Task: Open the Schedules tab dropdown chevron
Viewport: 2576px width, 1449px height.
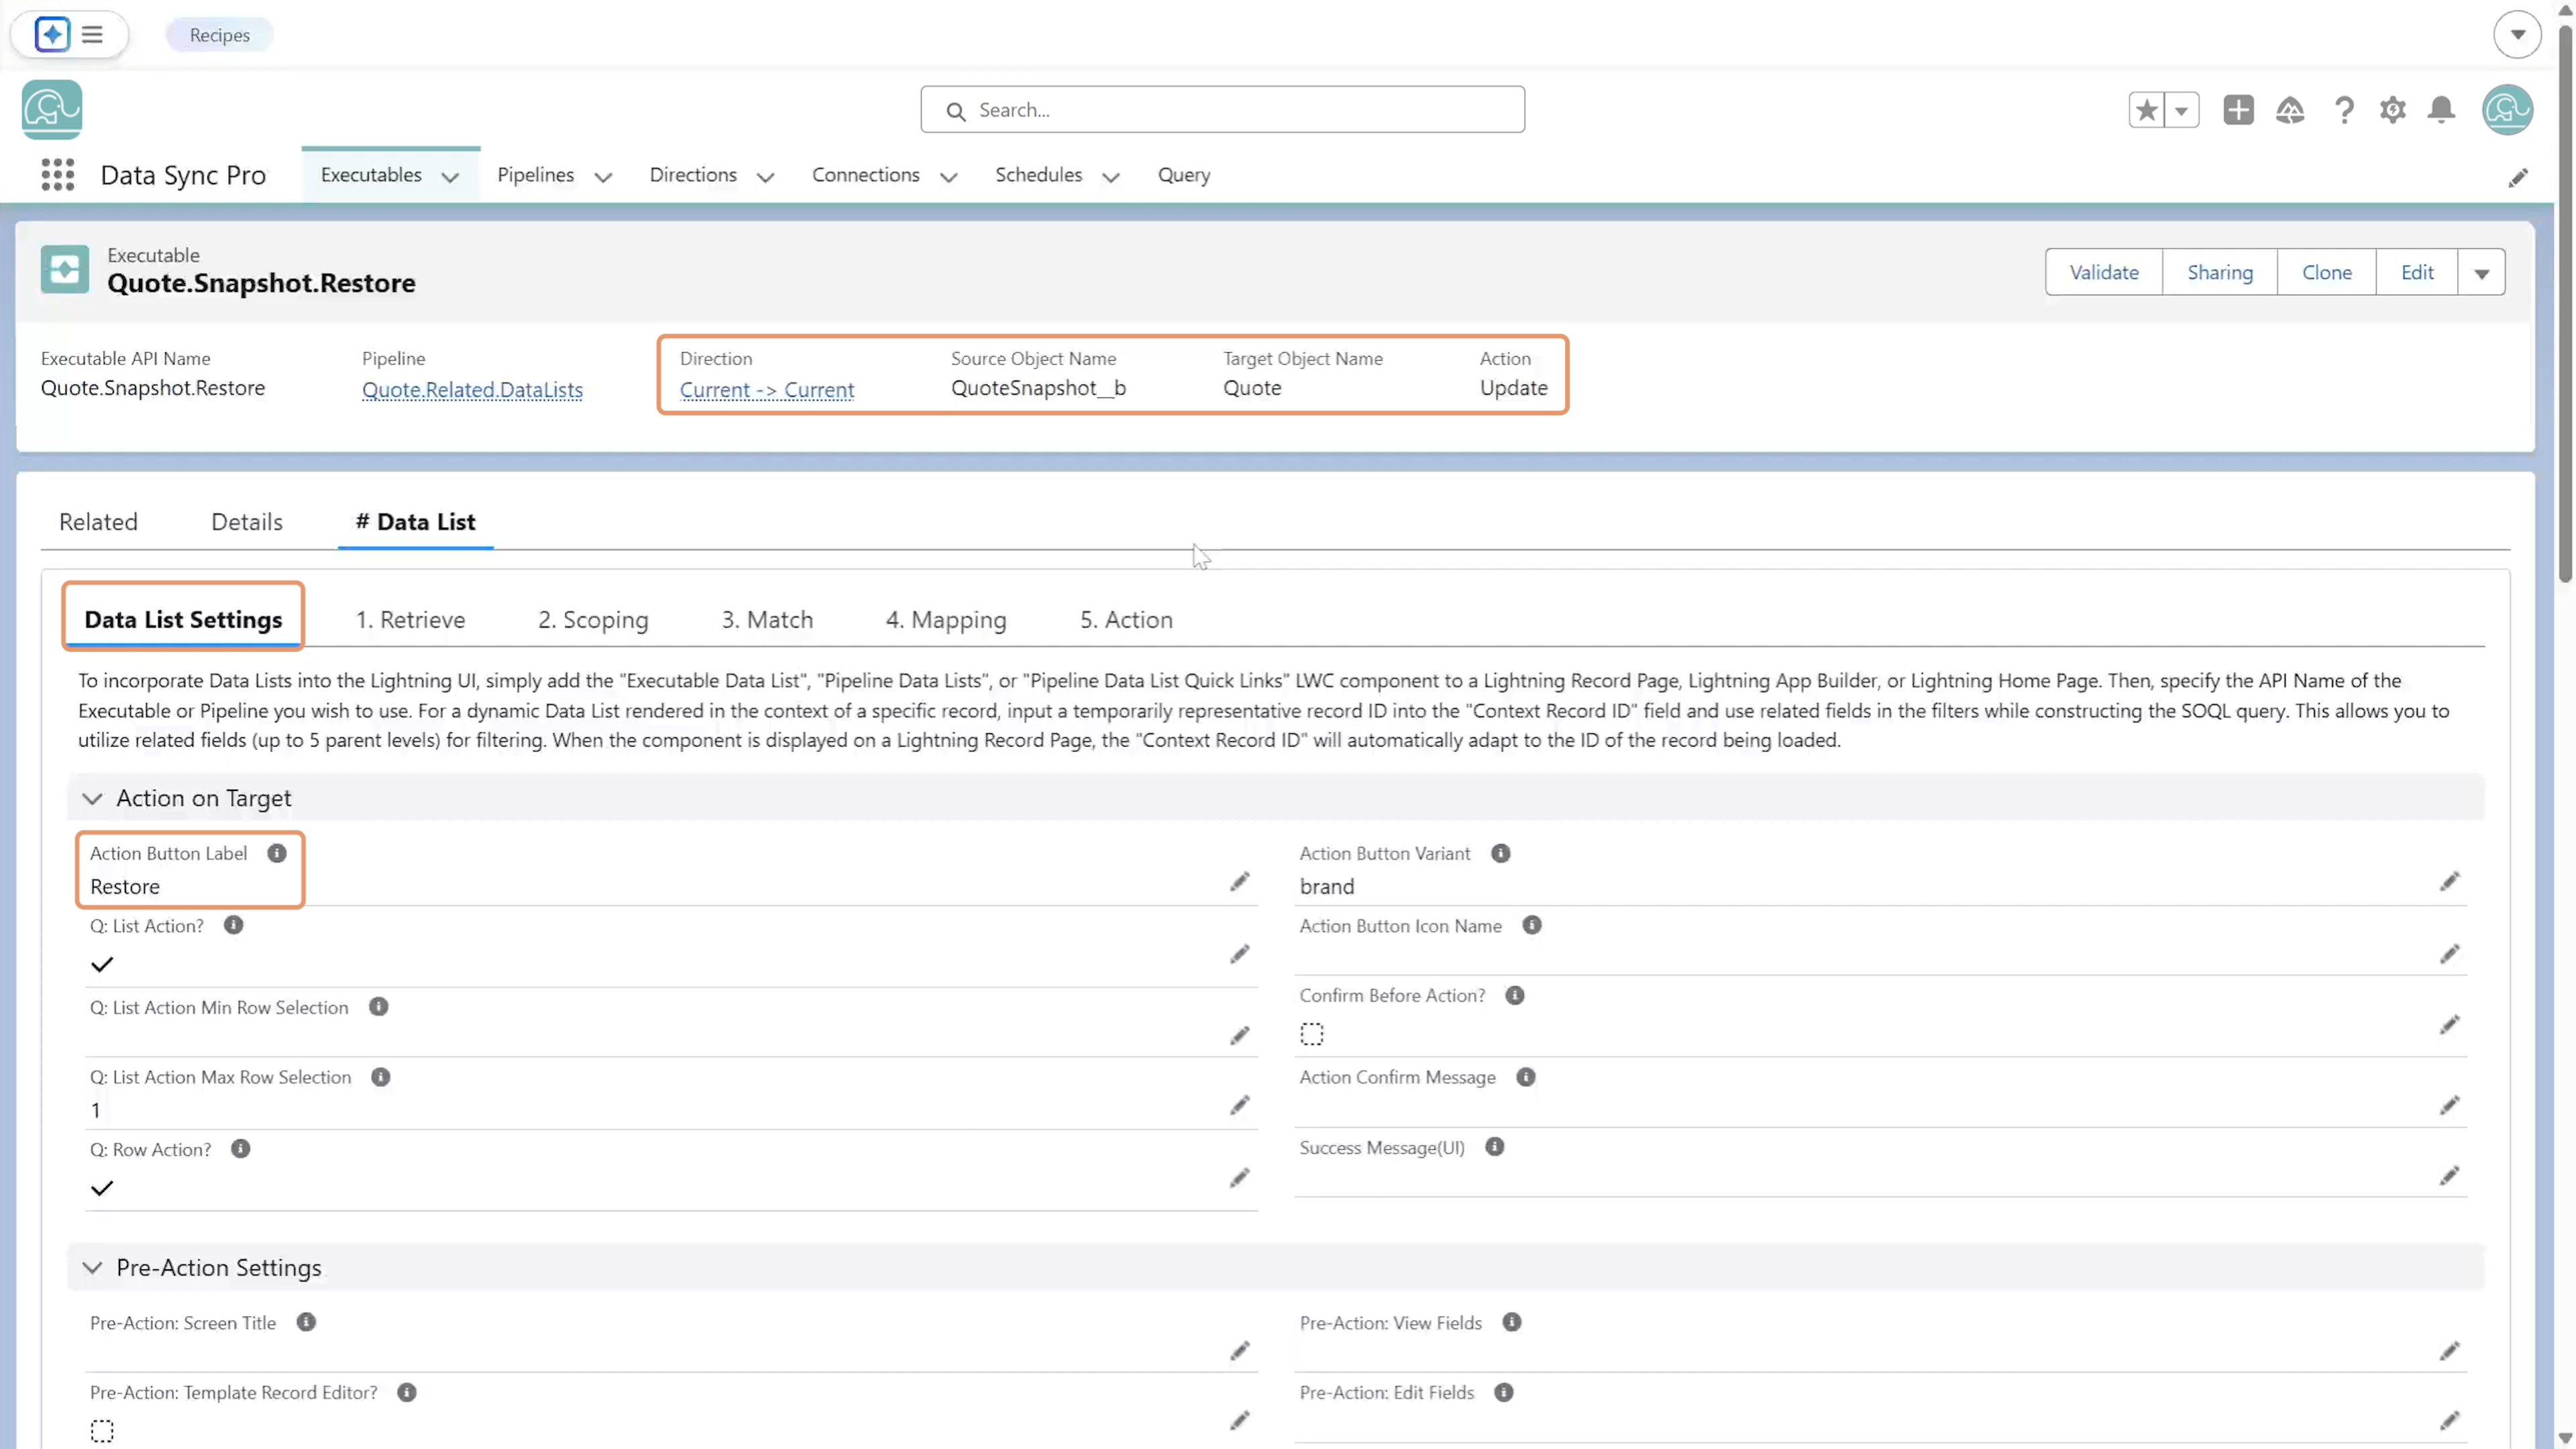Action: coord(1110,177)
